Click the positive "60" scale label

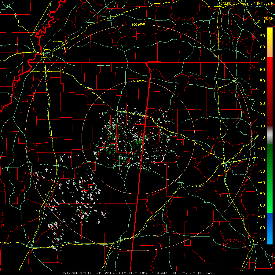(262, 69)
